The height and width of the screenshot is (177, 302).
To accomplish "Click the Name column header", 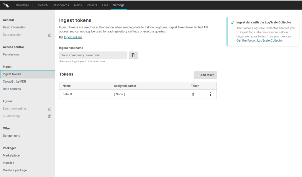I will pos(67,86).
